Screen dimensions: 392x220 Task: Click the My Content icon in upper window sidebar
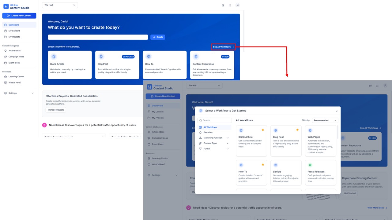click(6, 31)
